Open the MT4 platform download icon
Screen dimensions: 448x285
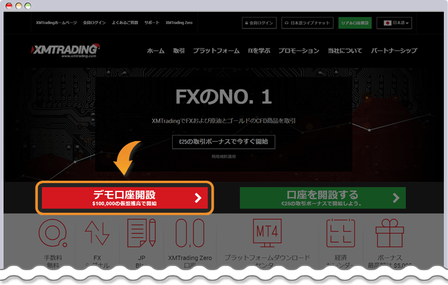[267, 233]
